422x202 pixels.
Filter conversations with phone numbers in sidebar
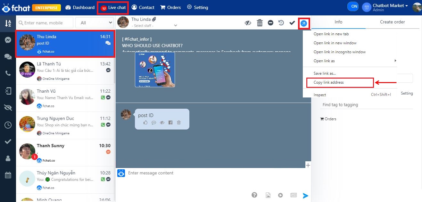[8, 73]
